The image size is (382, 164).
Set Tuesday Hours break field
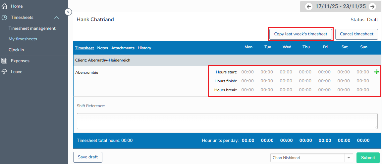(x=267, y=90)
